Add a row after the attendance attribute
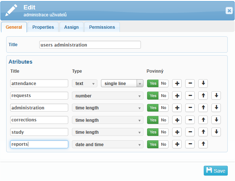This screenshot has height=181, width=235. [x=177, y=84]
